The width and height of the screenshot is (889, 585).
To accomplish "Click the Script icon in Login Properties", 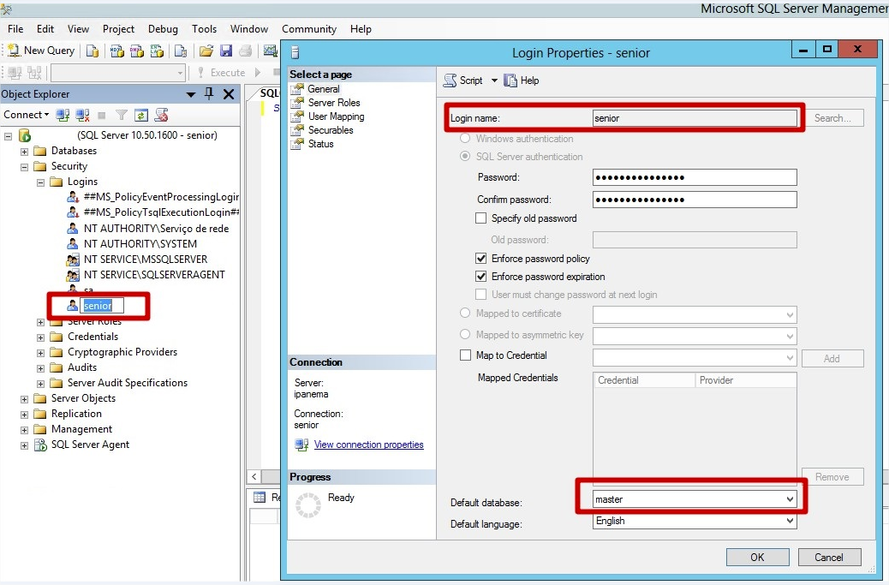I will [463, 81].
